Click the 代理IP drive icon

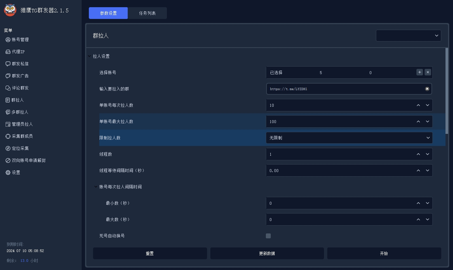click(8, 52)
